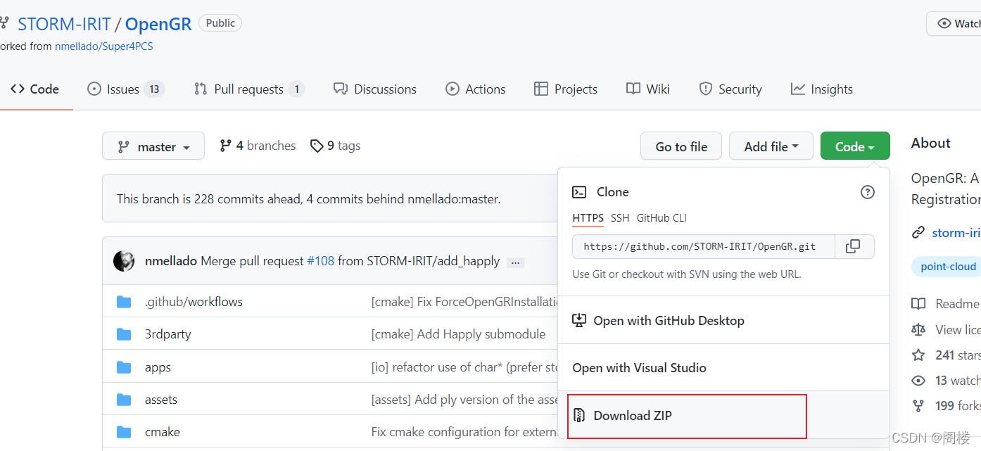Open the Add file dropdown
Image resolution: width=981 pixels, height=451 pixels.
click(x=771, y=146)
